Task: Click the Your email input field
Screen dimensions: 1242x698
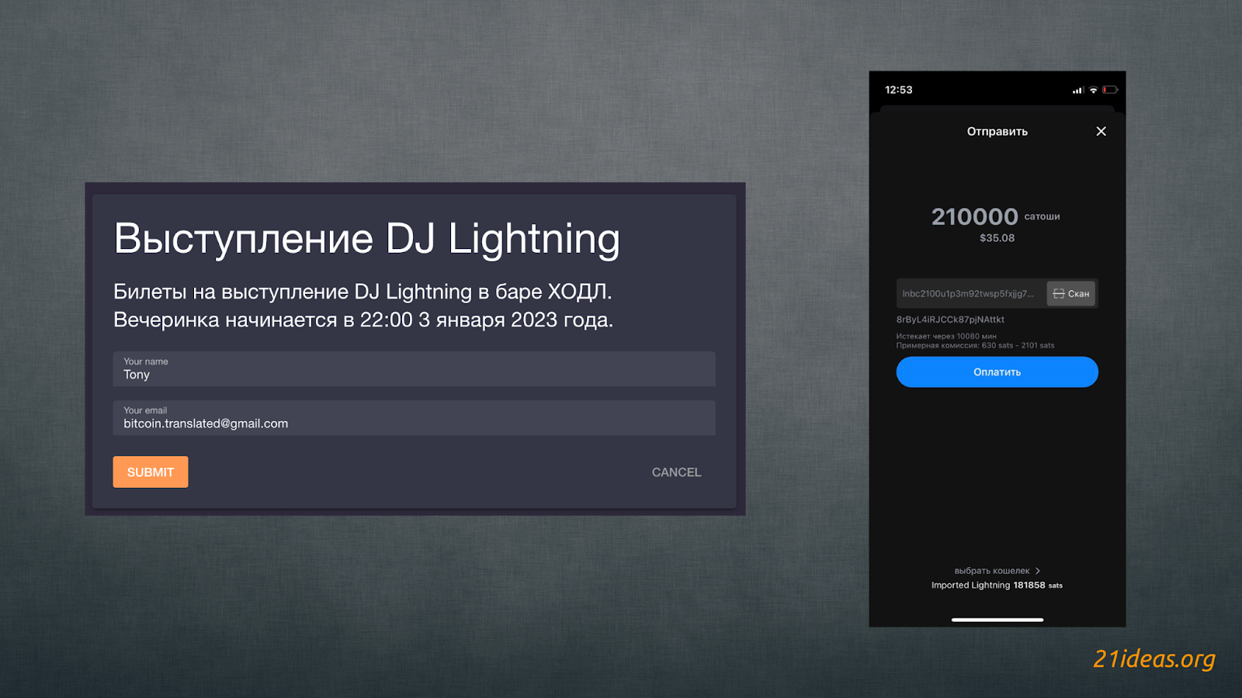Action: coord(414,418)
